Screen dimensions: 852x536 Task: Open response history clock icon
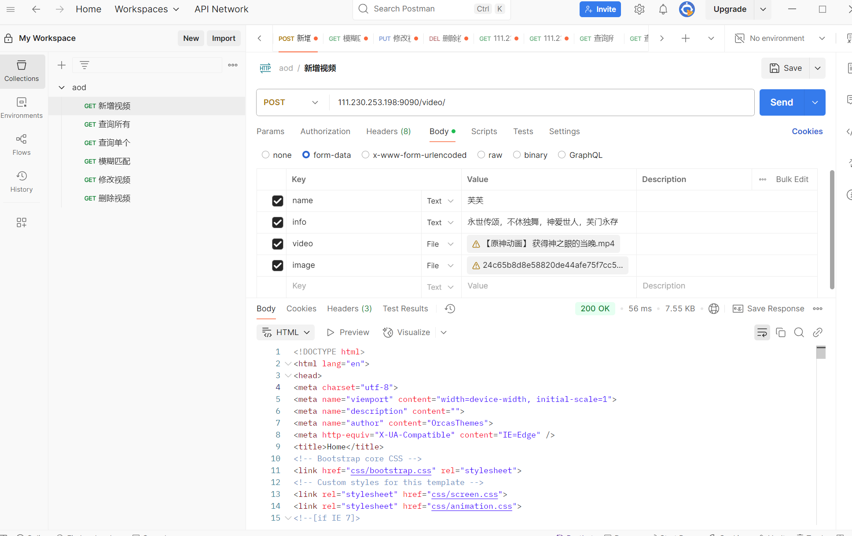(x=450, y=309)
